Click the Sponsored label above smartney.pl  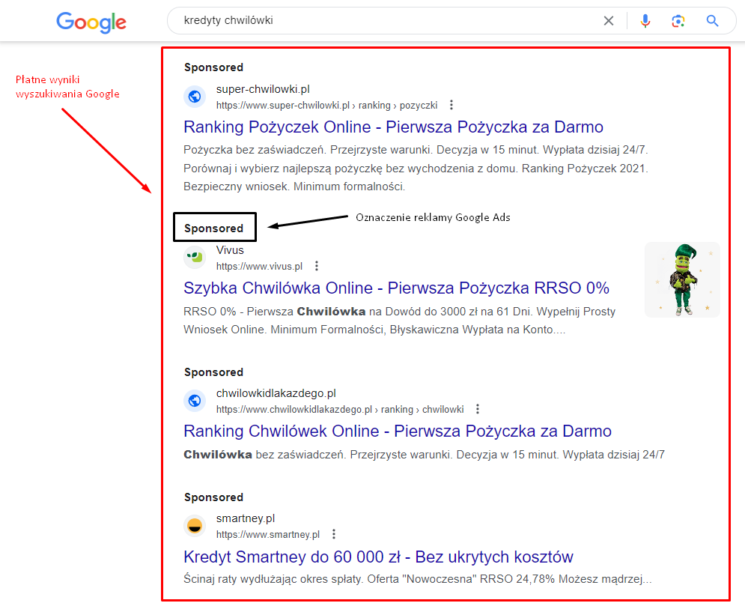214,497
